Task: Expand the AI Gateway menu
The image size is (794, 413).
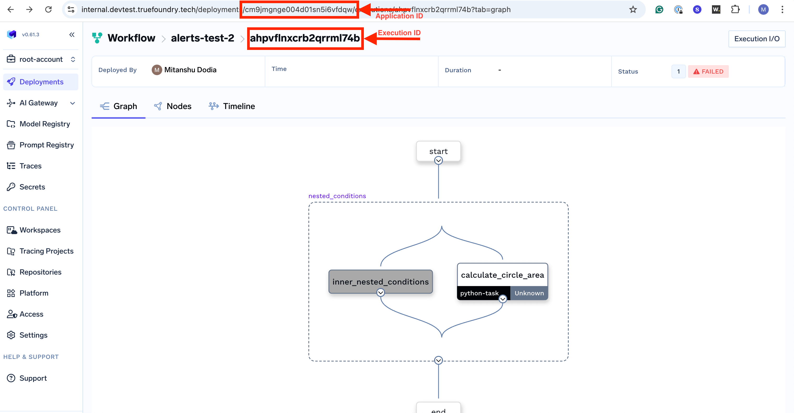Action: (73, 103)
